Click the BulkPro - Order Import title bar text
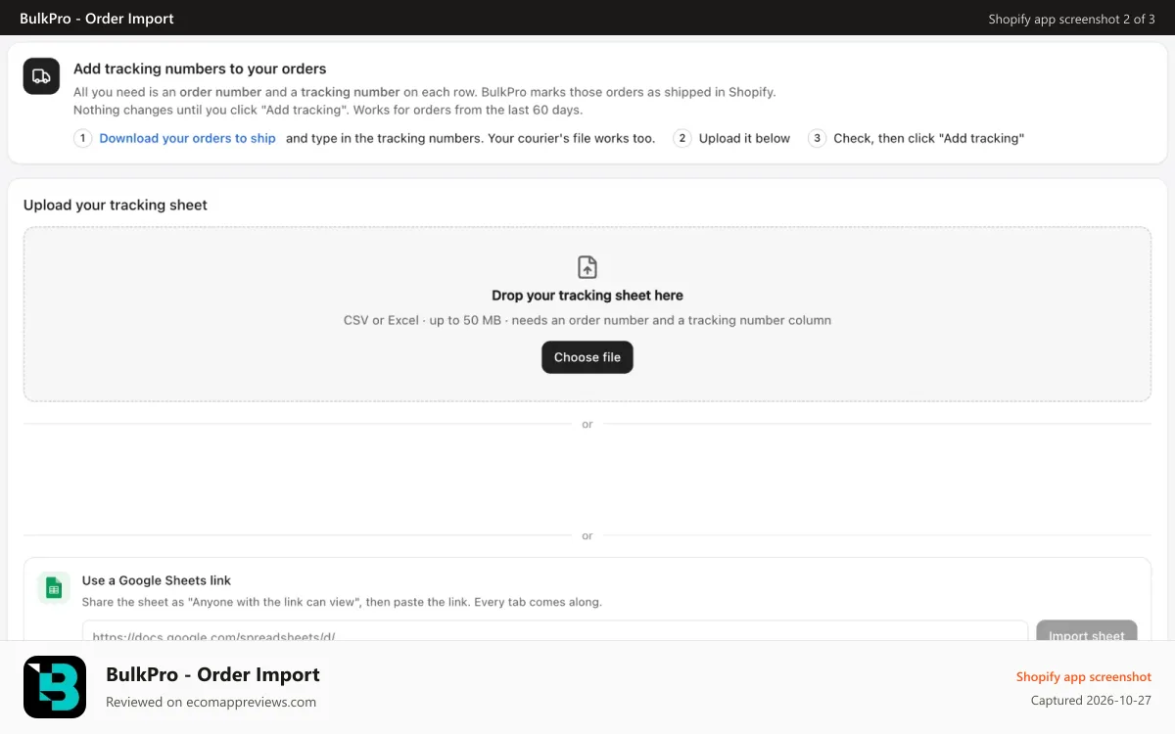The width and height of the screenshot is (1175, 734). click(x=97, y=19)
